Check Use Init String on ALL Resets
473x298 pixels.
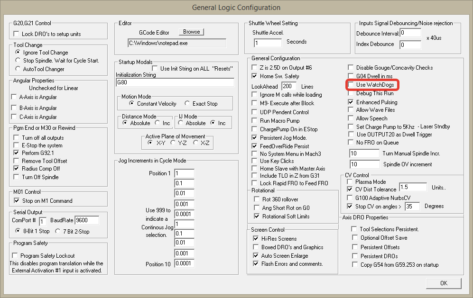[155, 68]
